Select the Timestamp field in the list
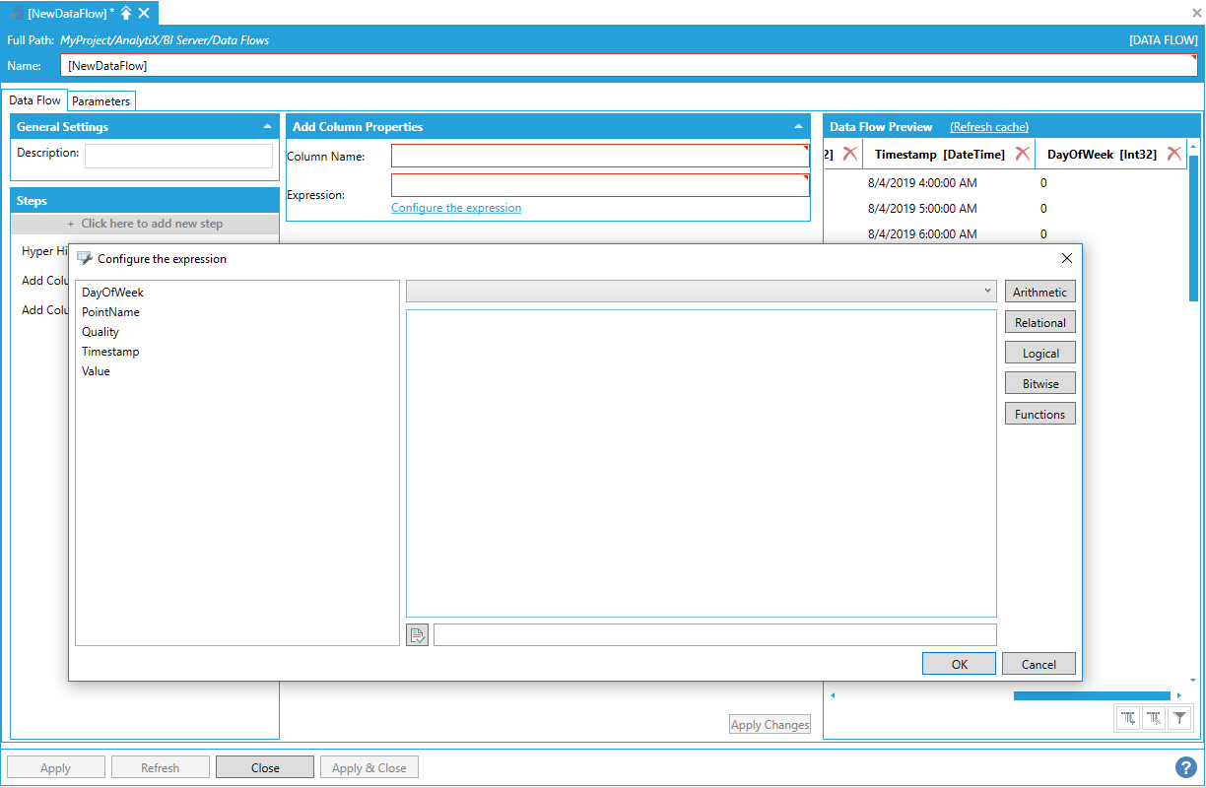1206x788 pixels. (x=110, y=352)
